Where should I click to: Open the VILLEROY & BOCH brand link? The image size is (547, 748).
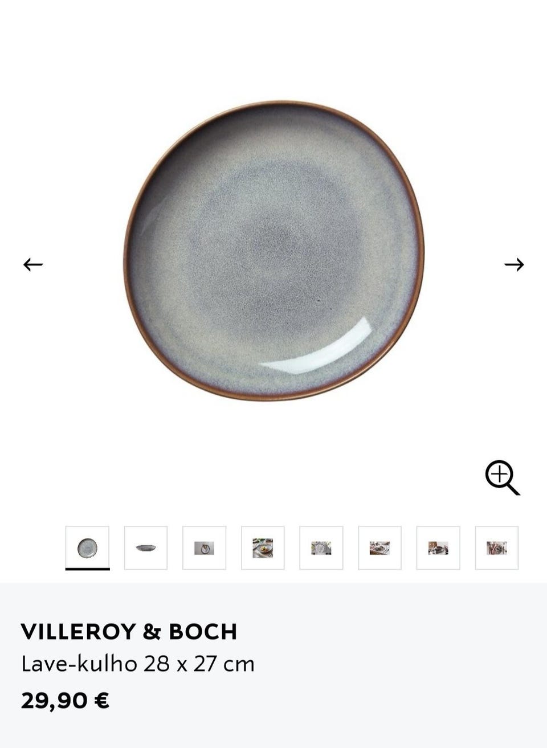tap(129, 631)
